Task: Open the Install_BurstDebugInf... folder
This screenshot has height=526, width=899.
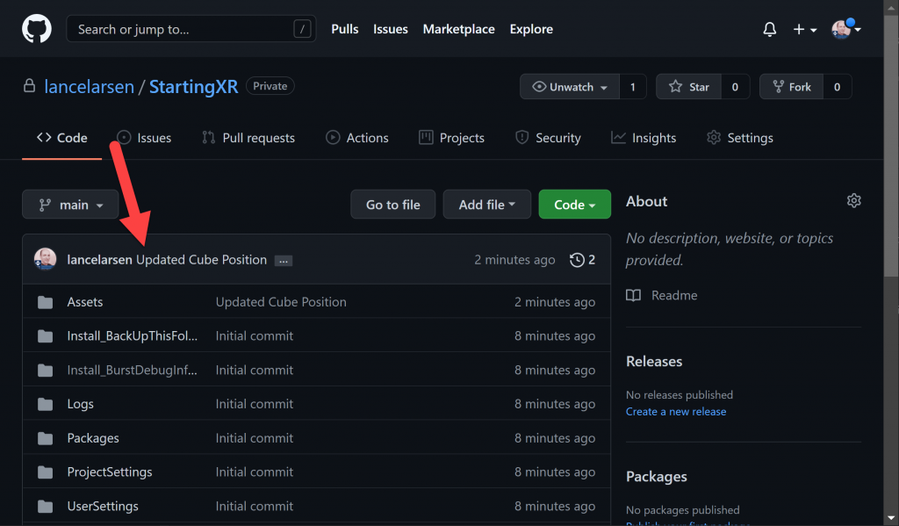Action: tap(133, 371)
